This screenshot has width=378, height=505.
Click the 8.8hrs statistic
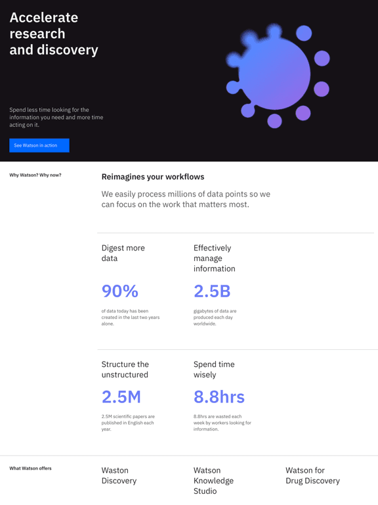(x=219, y=397)
